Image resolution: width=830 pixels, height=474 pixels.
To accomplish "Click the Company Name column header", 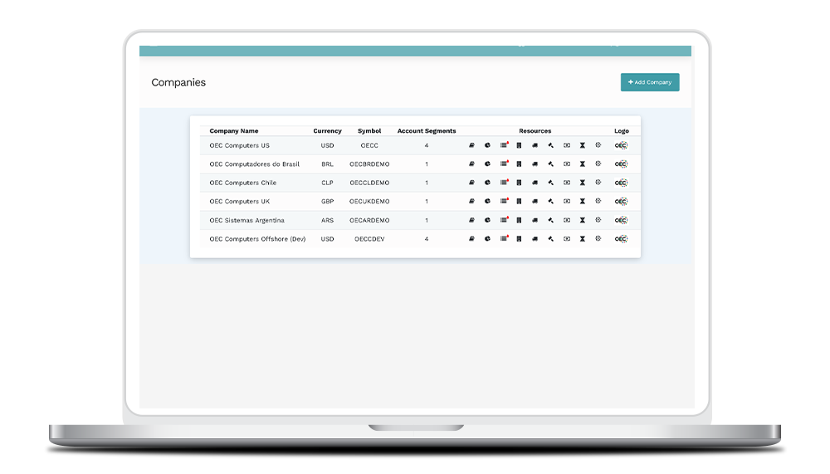I will (233, 131).
